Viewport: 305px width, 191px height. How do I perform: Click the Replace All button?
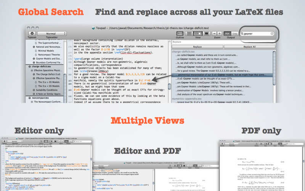click(249, 47)
